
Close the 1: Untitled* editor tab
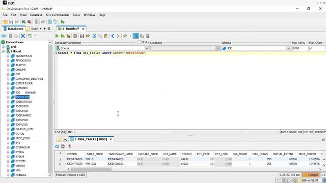pyautogui.click(x=83, y=28)
